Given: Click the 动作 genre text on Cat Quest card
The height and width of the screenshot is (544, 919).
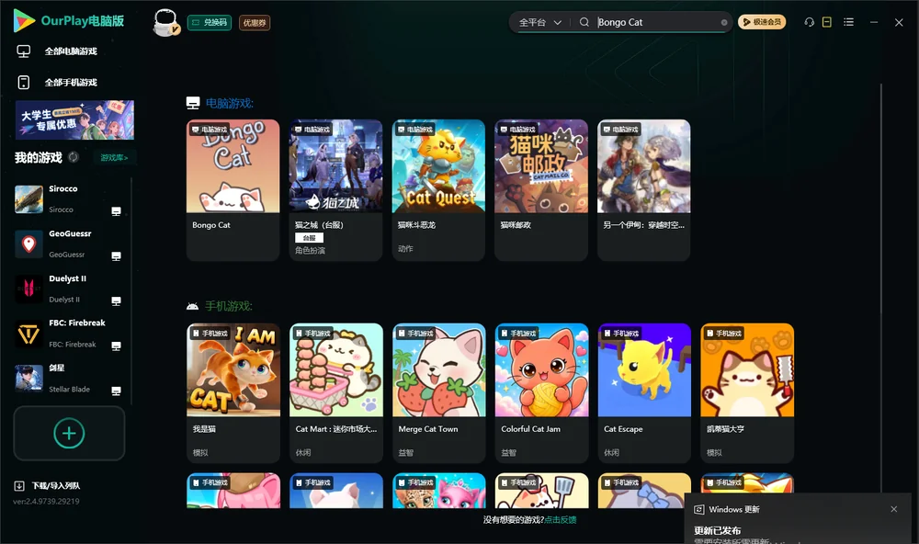Looking at the screenshot, I should click(x=405, y=248).
